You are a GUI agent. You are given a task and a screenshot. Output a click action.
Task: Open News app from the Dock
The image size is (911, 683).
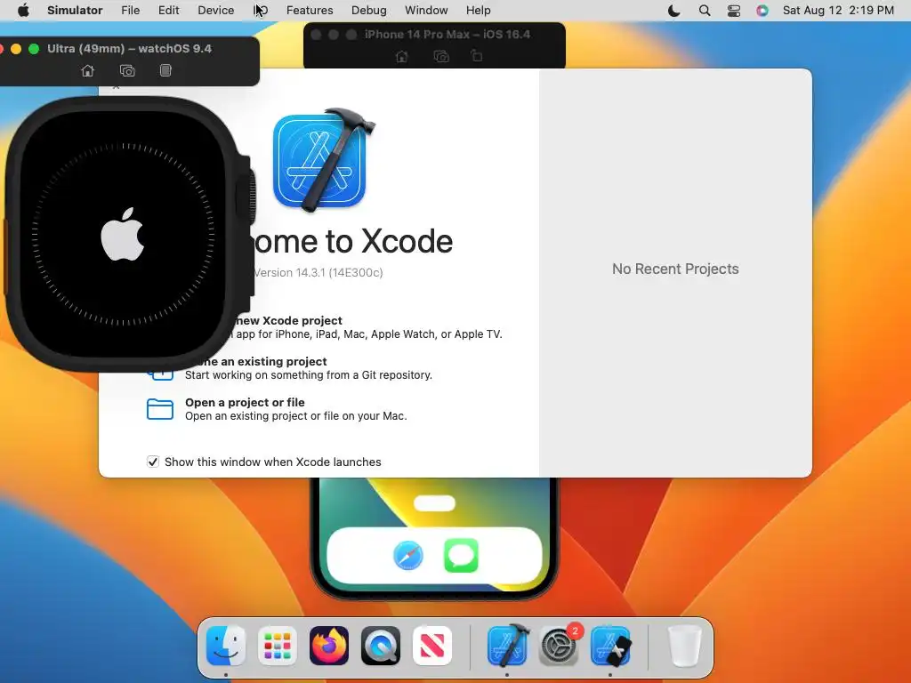click(432, 646)
